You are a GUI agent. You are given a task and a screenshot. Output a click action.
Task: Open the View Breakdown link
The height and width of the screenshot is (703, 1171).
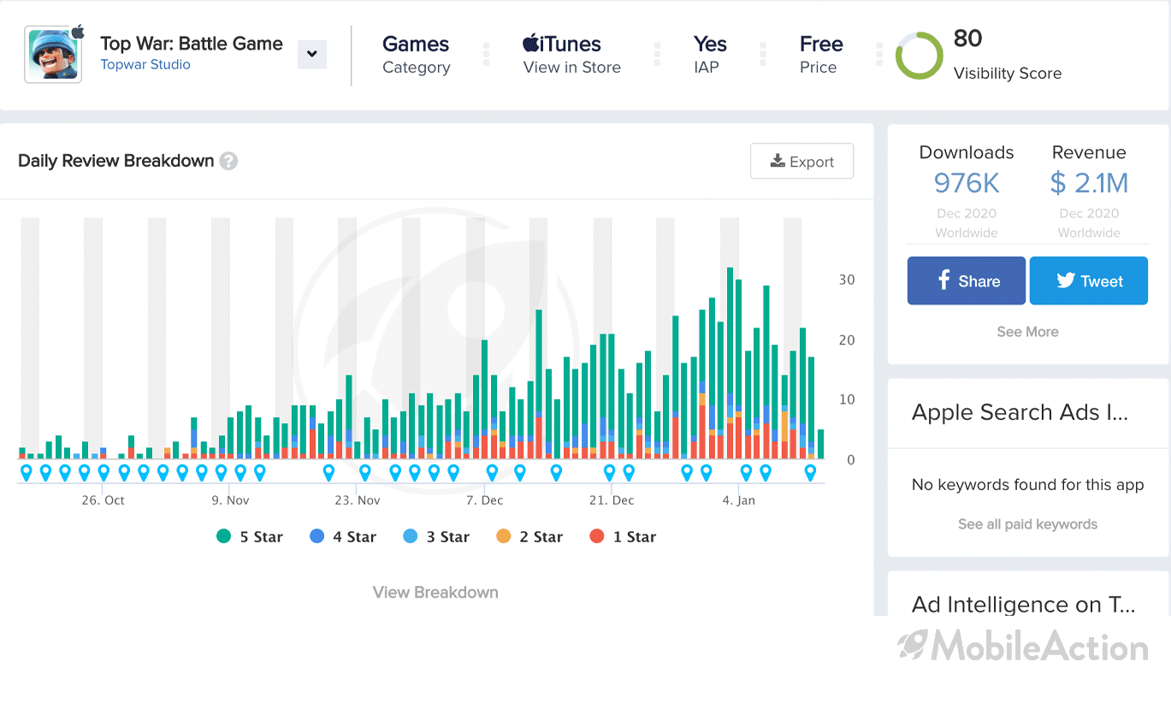pos(435,592)
